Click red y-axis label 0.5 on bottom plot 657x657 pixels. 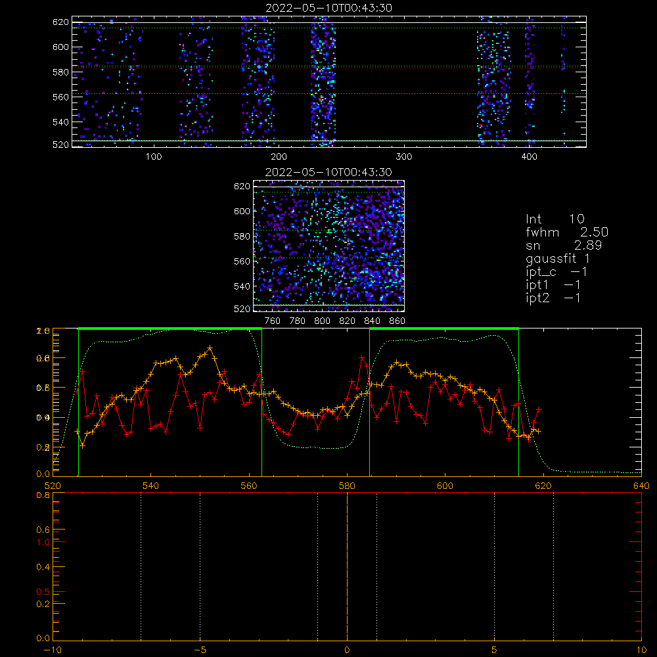point(43,592)
